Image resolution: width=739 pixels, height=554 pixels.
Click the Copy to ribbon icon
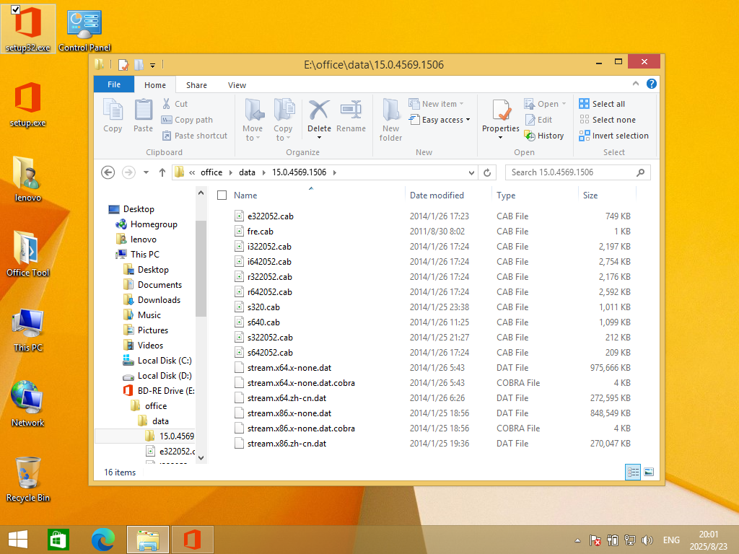tap(284, 112)
